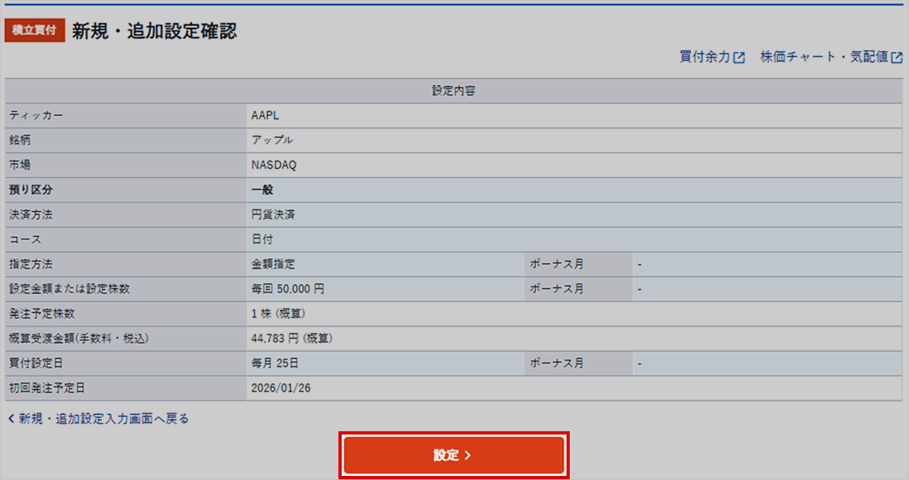
Task: Click the 2026/01/26 first order date
Action: (x=281, y=387)
